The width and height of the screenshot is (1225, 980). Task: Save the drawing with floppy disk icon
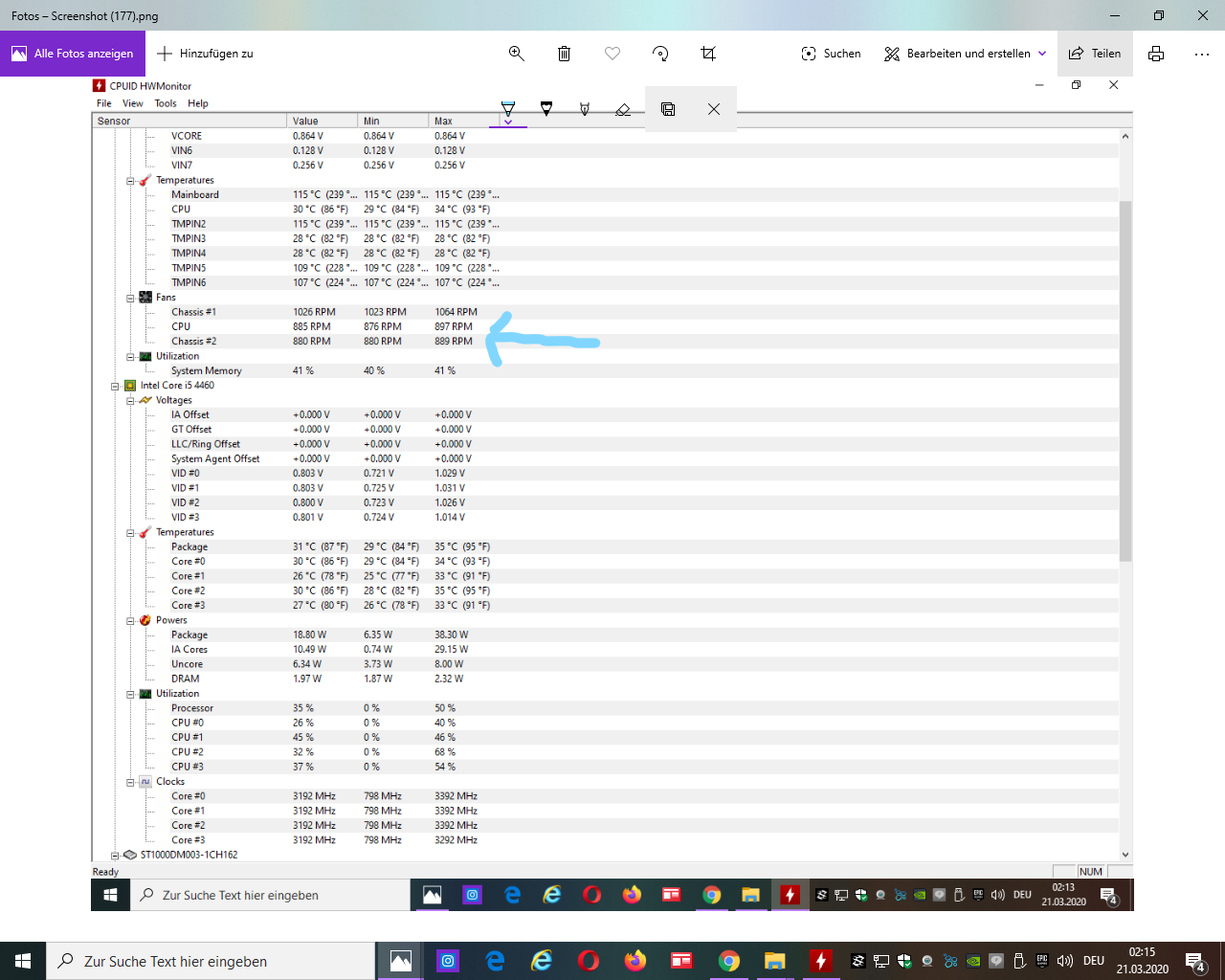[x=668, y=109]
